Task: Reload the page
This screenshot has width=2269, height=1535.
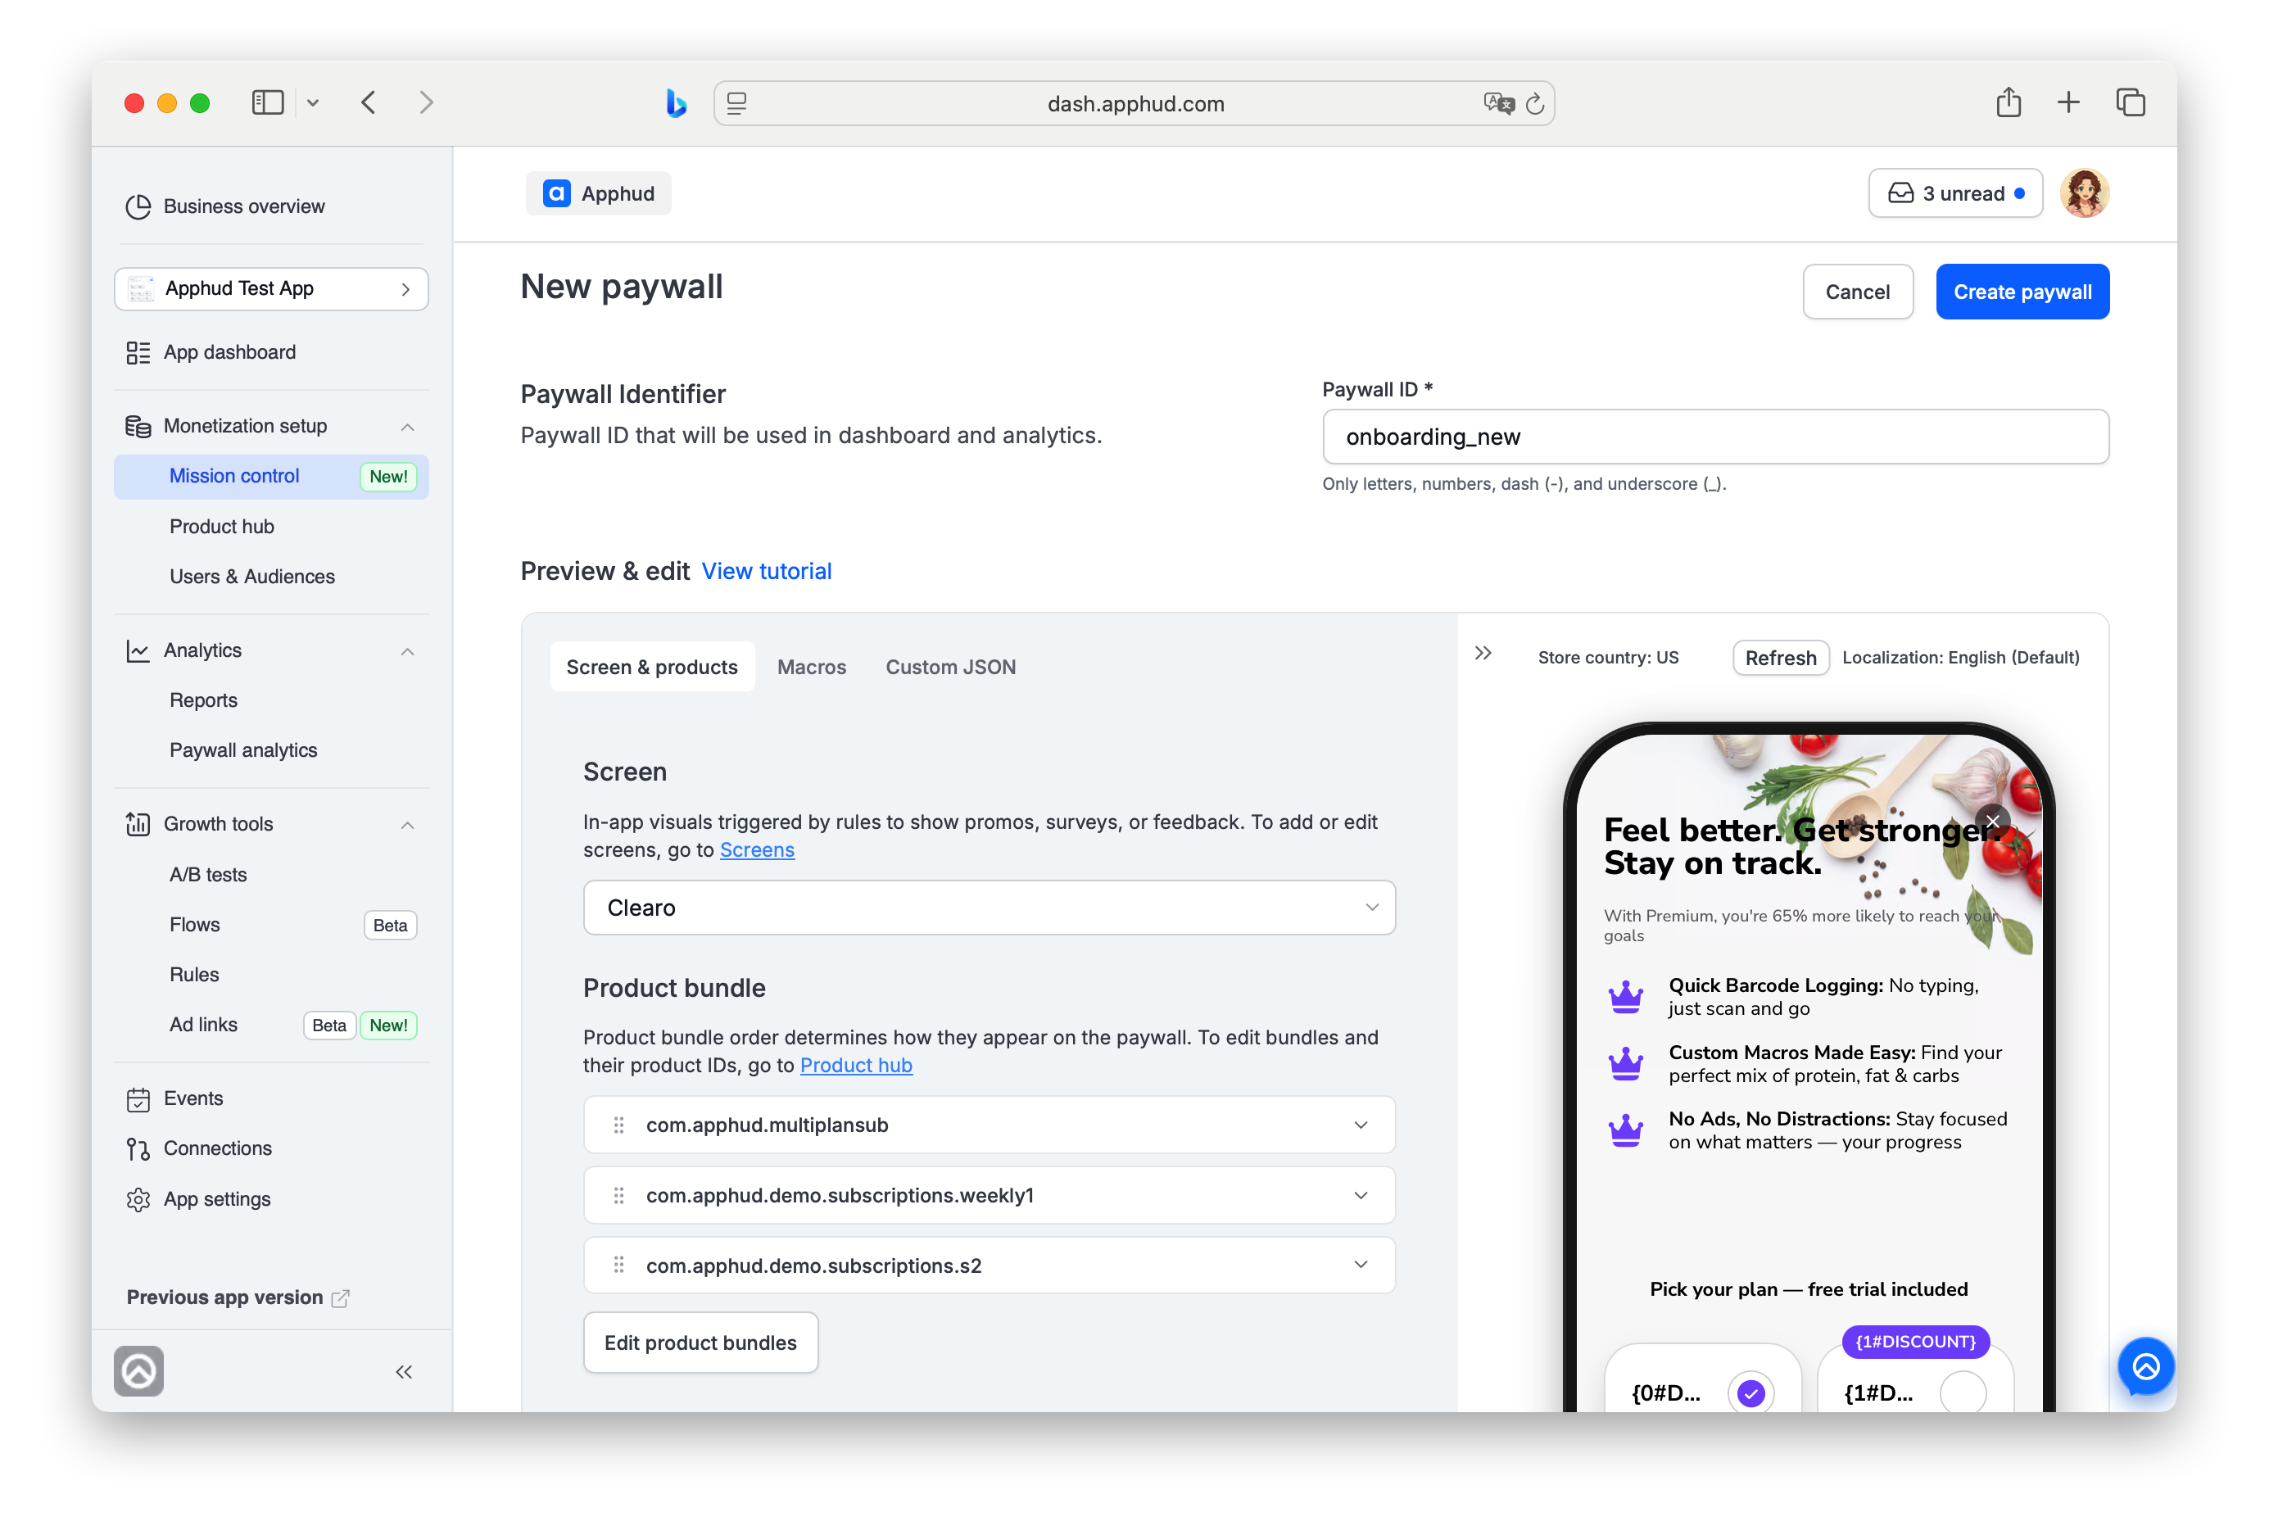Action: click(1535, 103)
